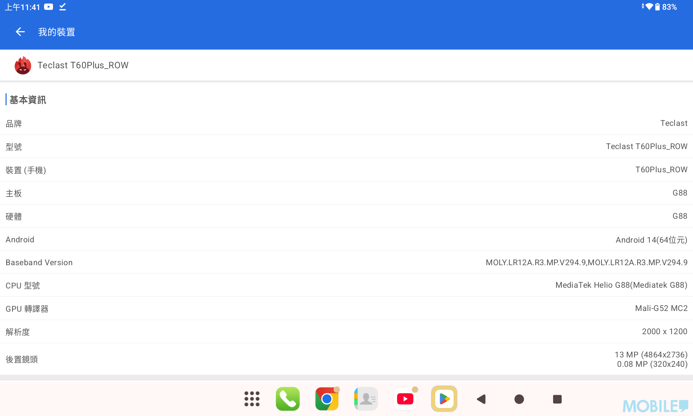Select the CPU 型號 row
Image resolution: width=693 pixels, height=416 pixels.
[346, 285]
